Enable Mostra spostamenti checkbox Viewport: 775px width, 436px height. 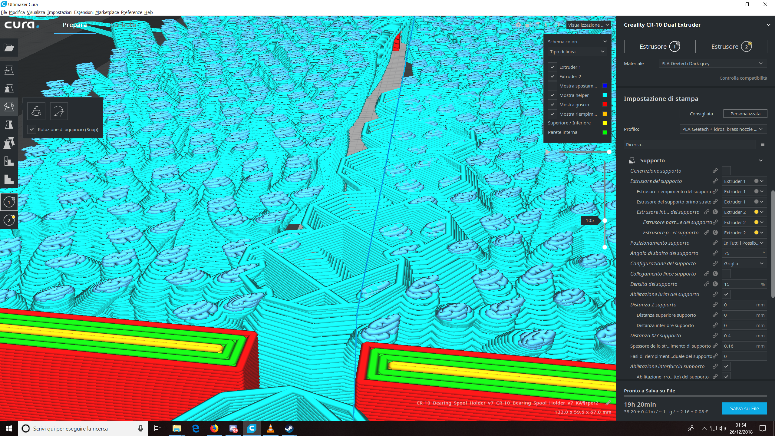tap(552, 86)
